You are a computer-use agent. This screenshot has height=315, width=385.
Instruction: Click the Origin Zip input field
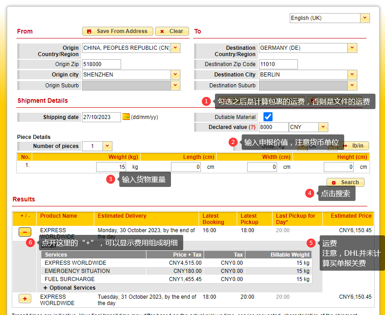(x=101, y=64)
